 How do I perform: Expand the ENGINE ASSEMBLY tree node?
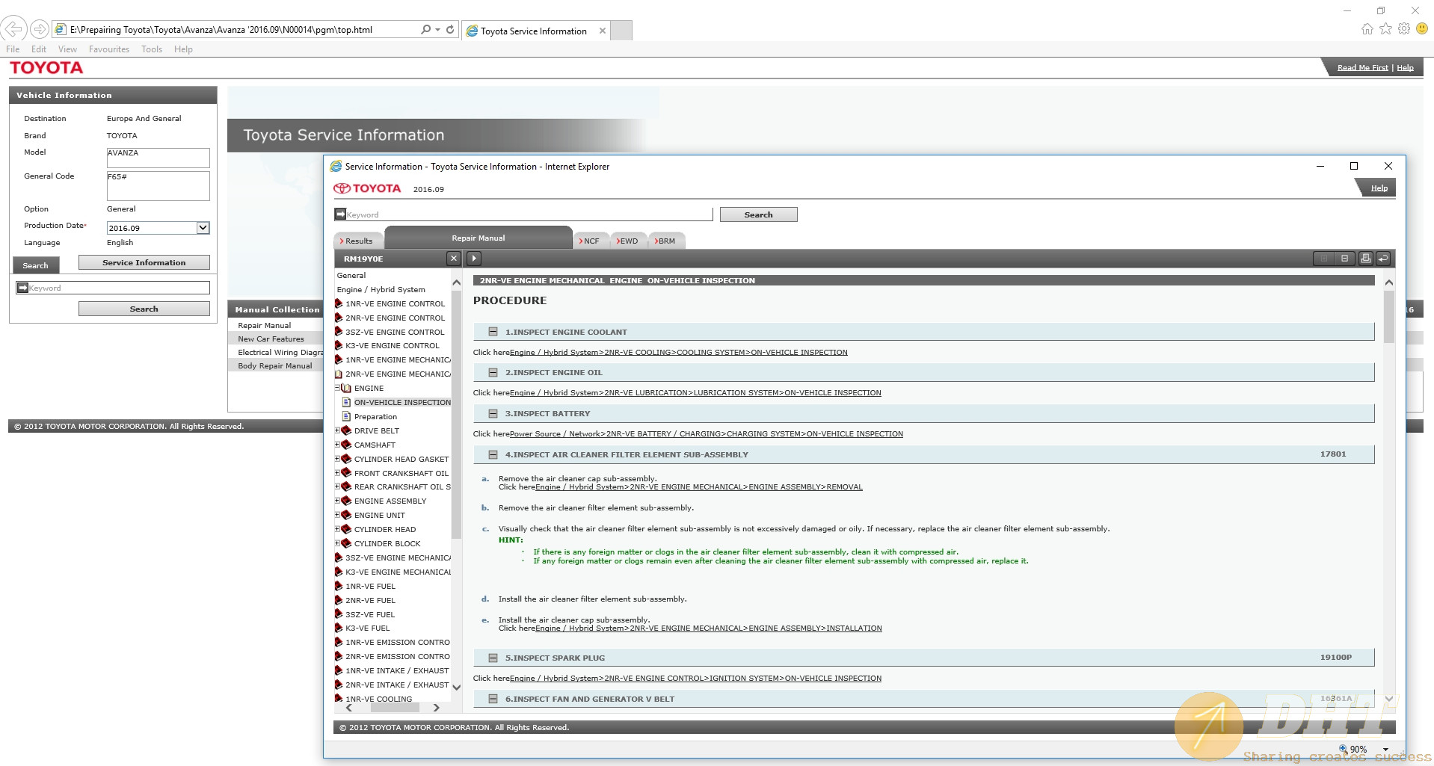337,501
